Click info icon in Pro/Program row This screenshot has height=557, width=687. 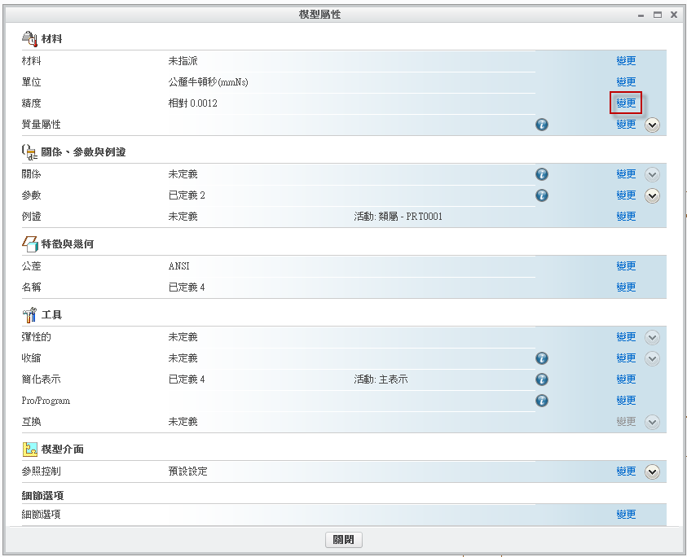[542, 401]
